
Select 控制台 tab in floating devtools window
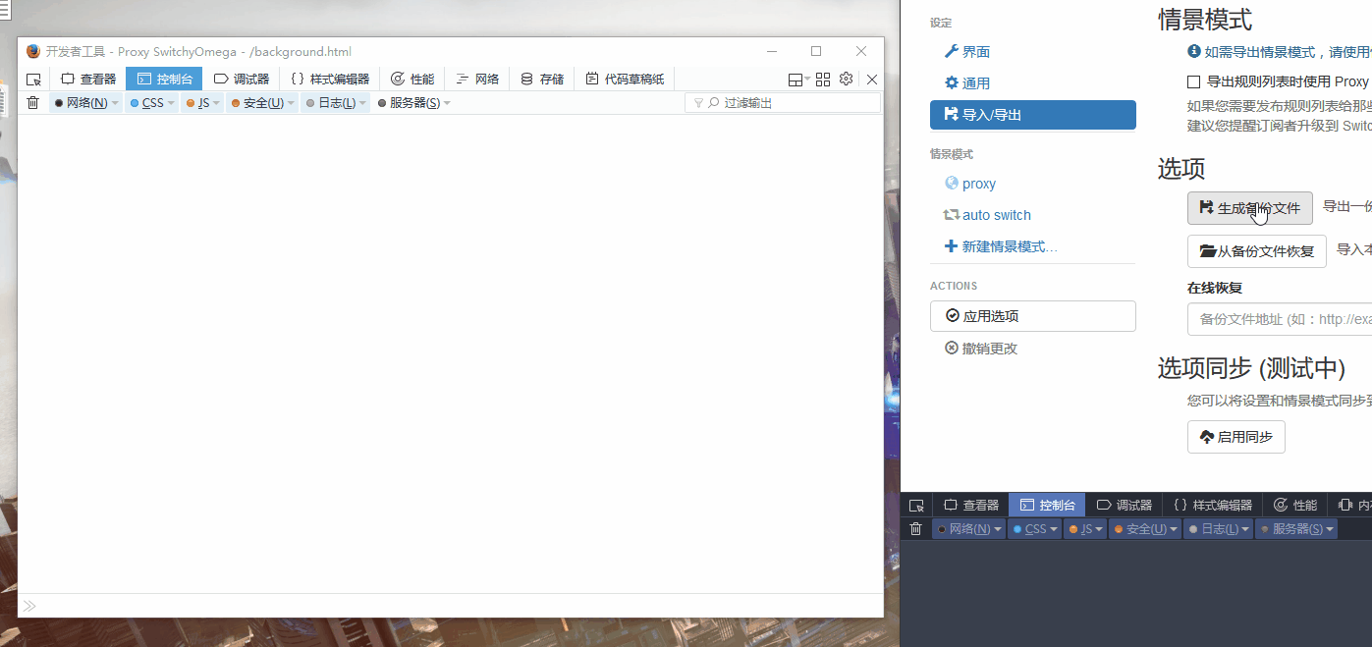click(164, 80)
